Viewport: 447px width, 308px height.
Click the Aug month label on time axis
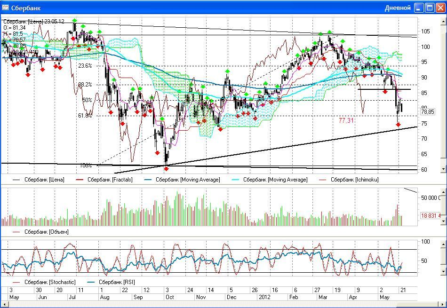[x=104, y=297]
